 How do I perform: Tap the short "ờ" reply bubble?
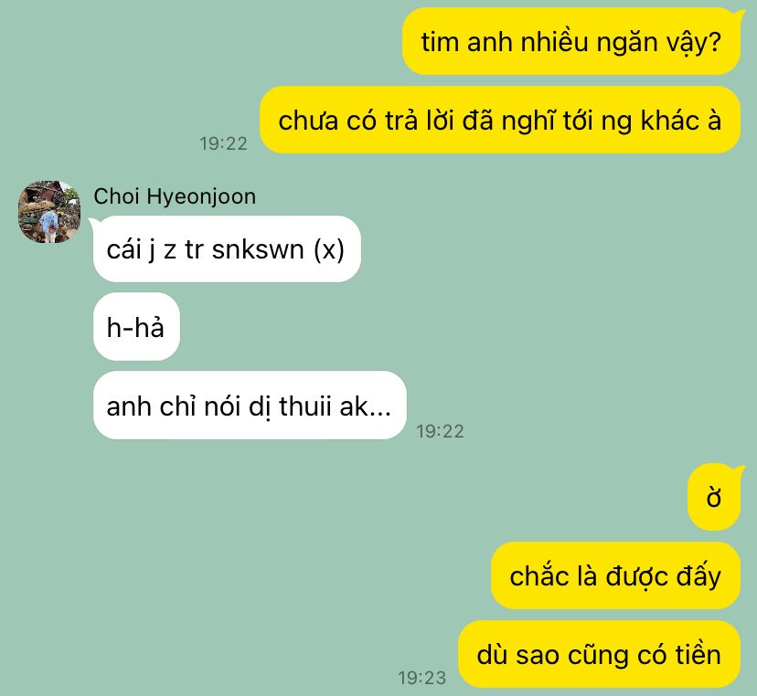click(714, 497)
